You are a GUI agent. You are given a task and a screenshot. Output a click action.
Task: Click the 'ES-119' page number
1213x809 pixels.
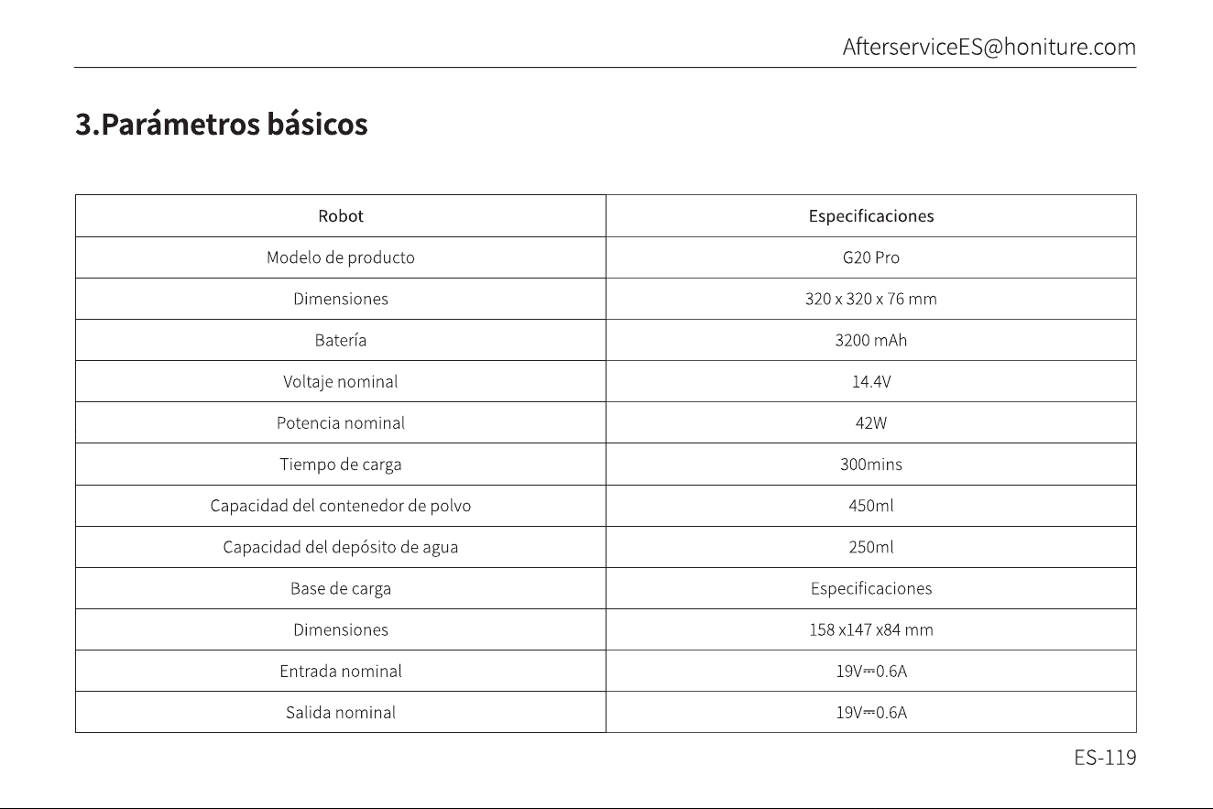coord(1105,759)
